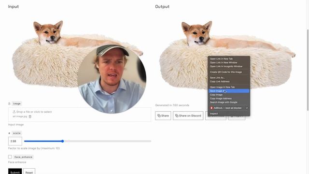Click the 'scale' parameter label
Screen dimensions: 309x174
tap(17, 133)
